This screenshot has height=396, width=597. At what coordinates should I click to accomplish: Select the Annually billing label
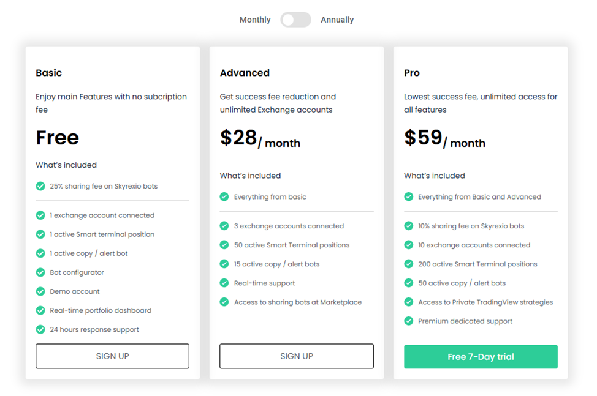pos(337,20)
